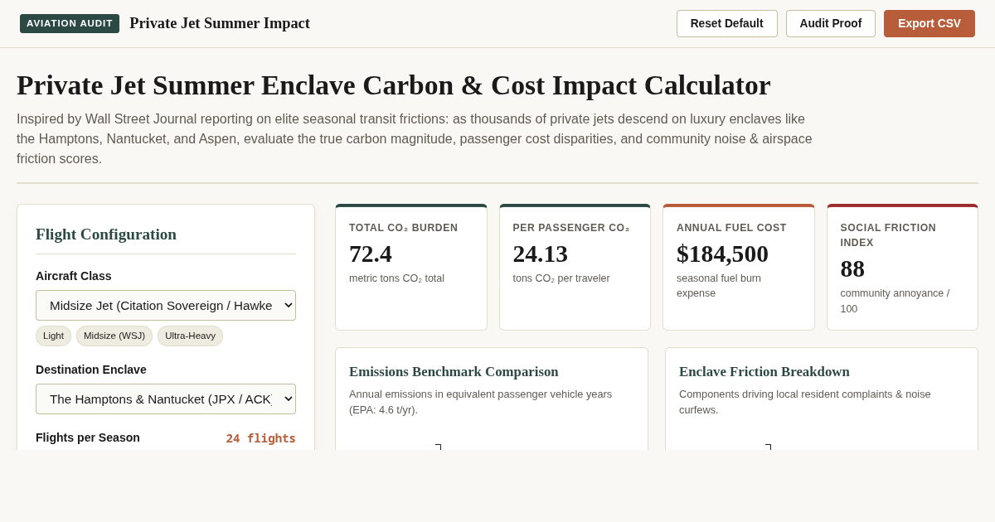
Task: Export results with Export CSV
Action: (929, 23)
